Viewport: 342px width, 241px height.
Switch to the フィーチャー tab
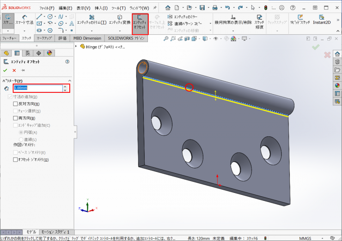click(x=10, y=38)
